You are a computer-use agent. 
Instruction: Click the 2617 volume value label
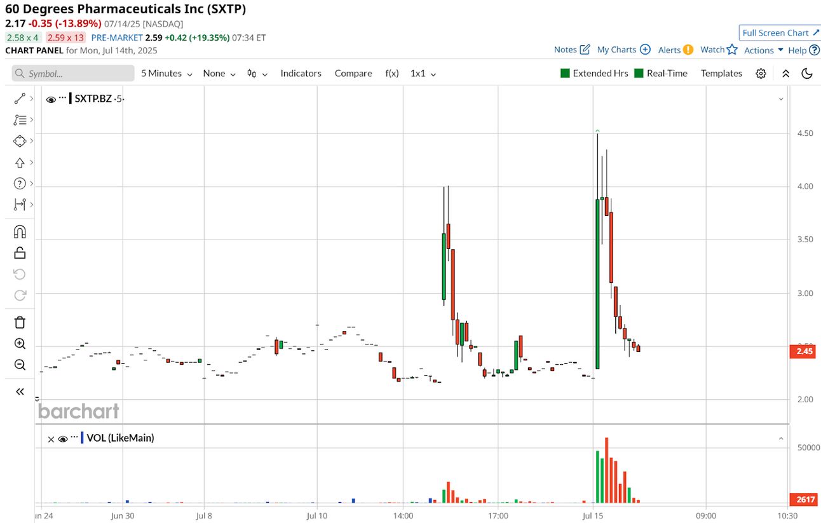pos(803,499)
